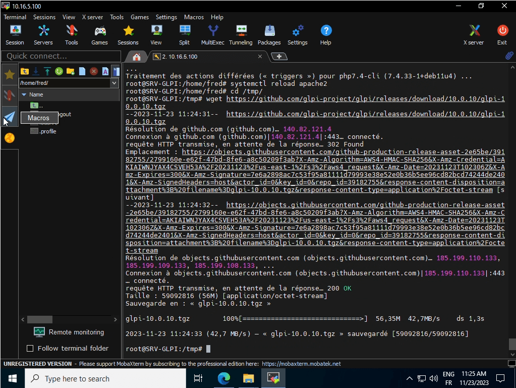Screen dimensions: 516x388
Task: Open Microsoft Edge from the taskbar
Action: [x=223, y=378]
